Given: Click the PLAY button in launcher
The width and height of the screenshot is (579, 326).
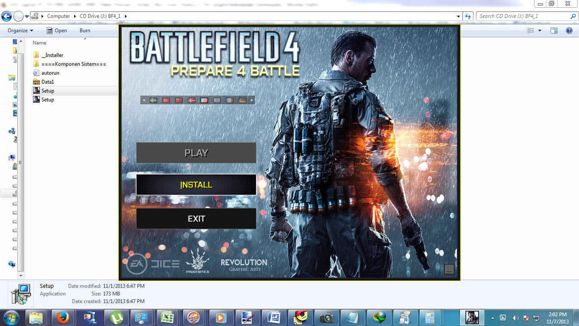Looking at the screenshot, I should point(196,153).
